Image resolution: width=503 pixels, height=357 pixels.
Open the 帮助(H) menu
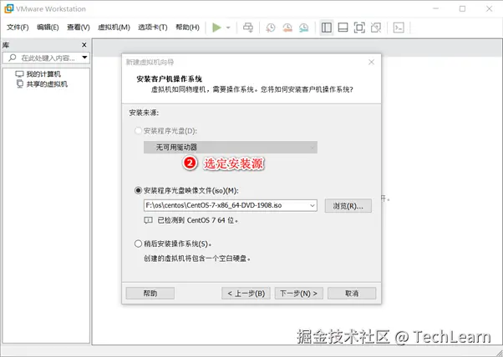coord(187,28)
